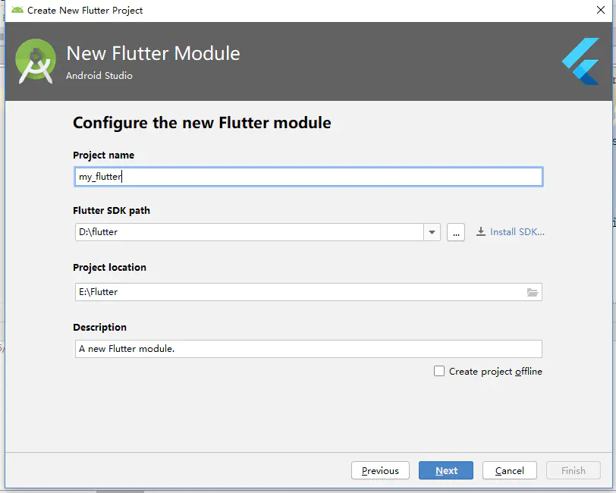
Task: Proceed with the Next button
Action: [446, 470]
